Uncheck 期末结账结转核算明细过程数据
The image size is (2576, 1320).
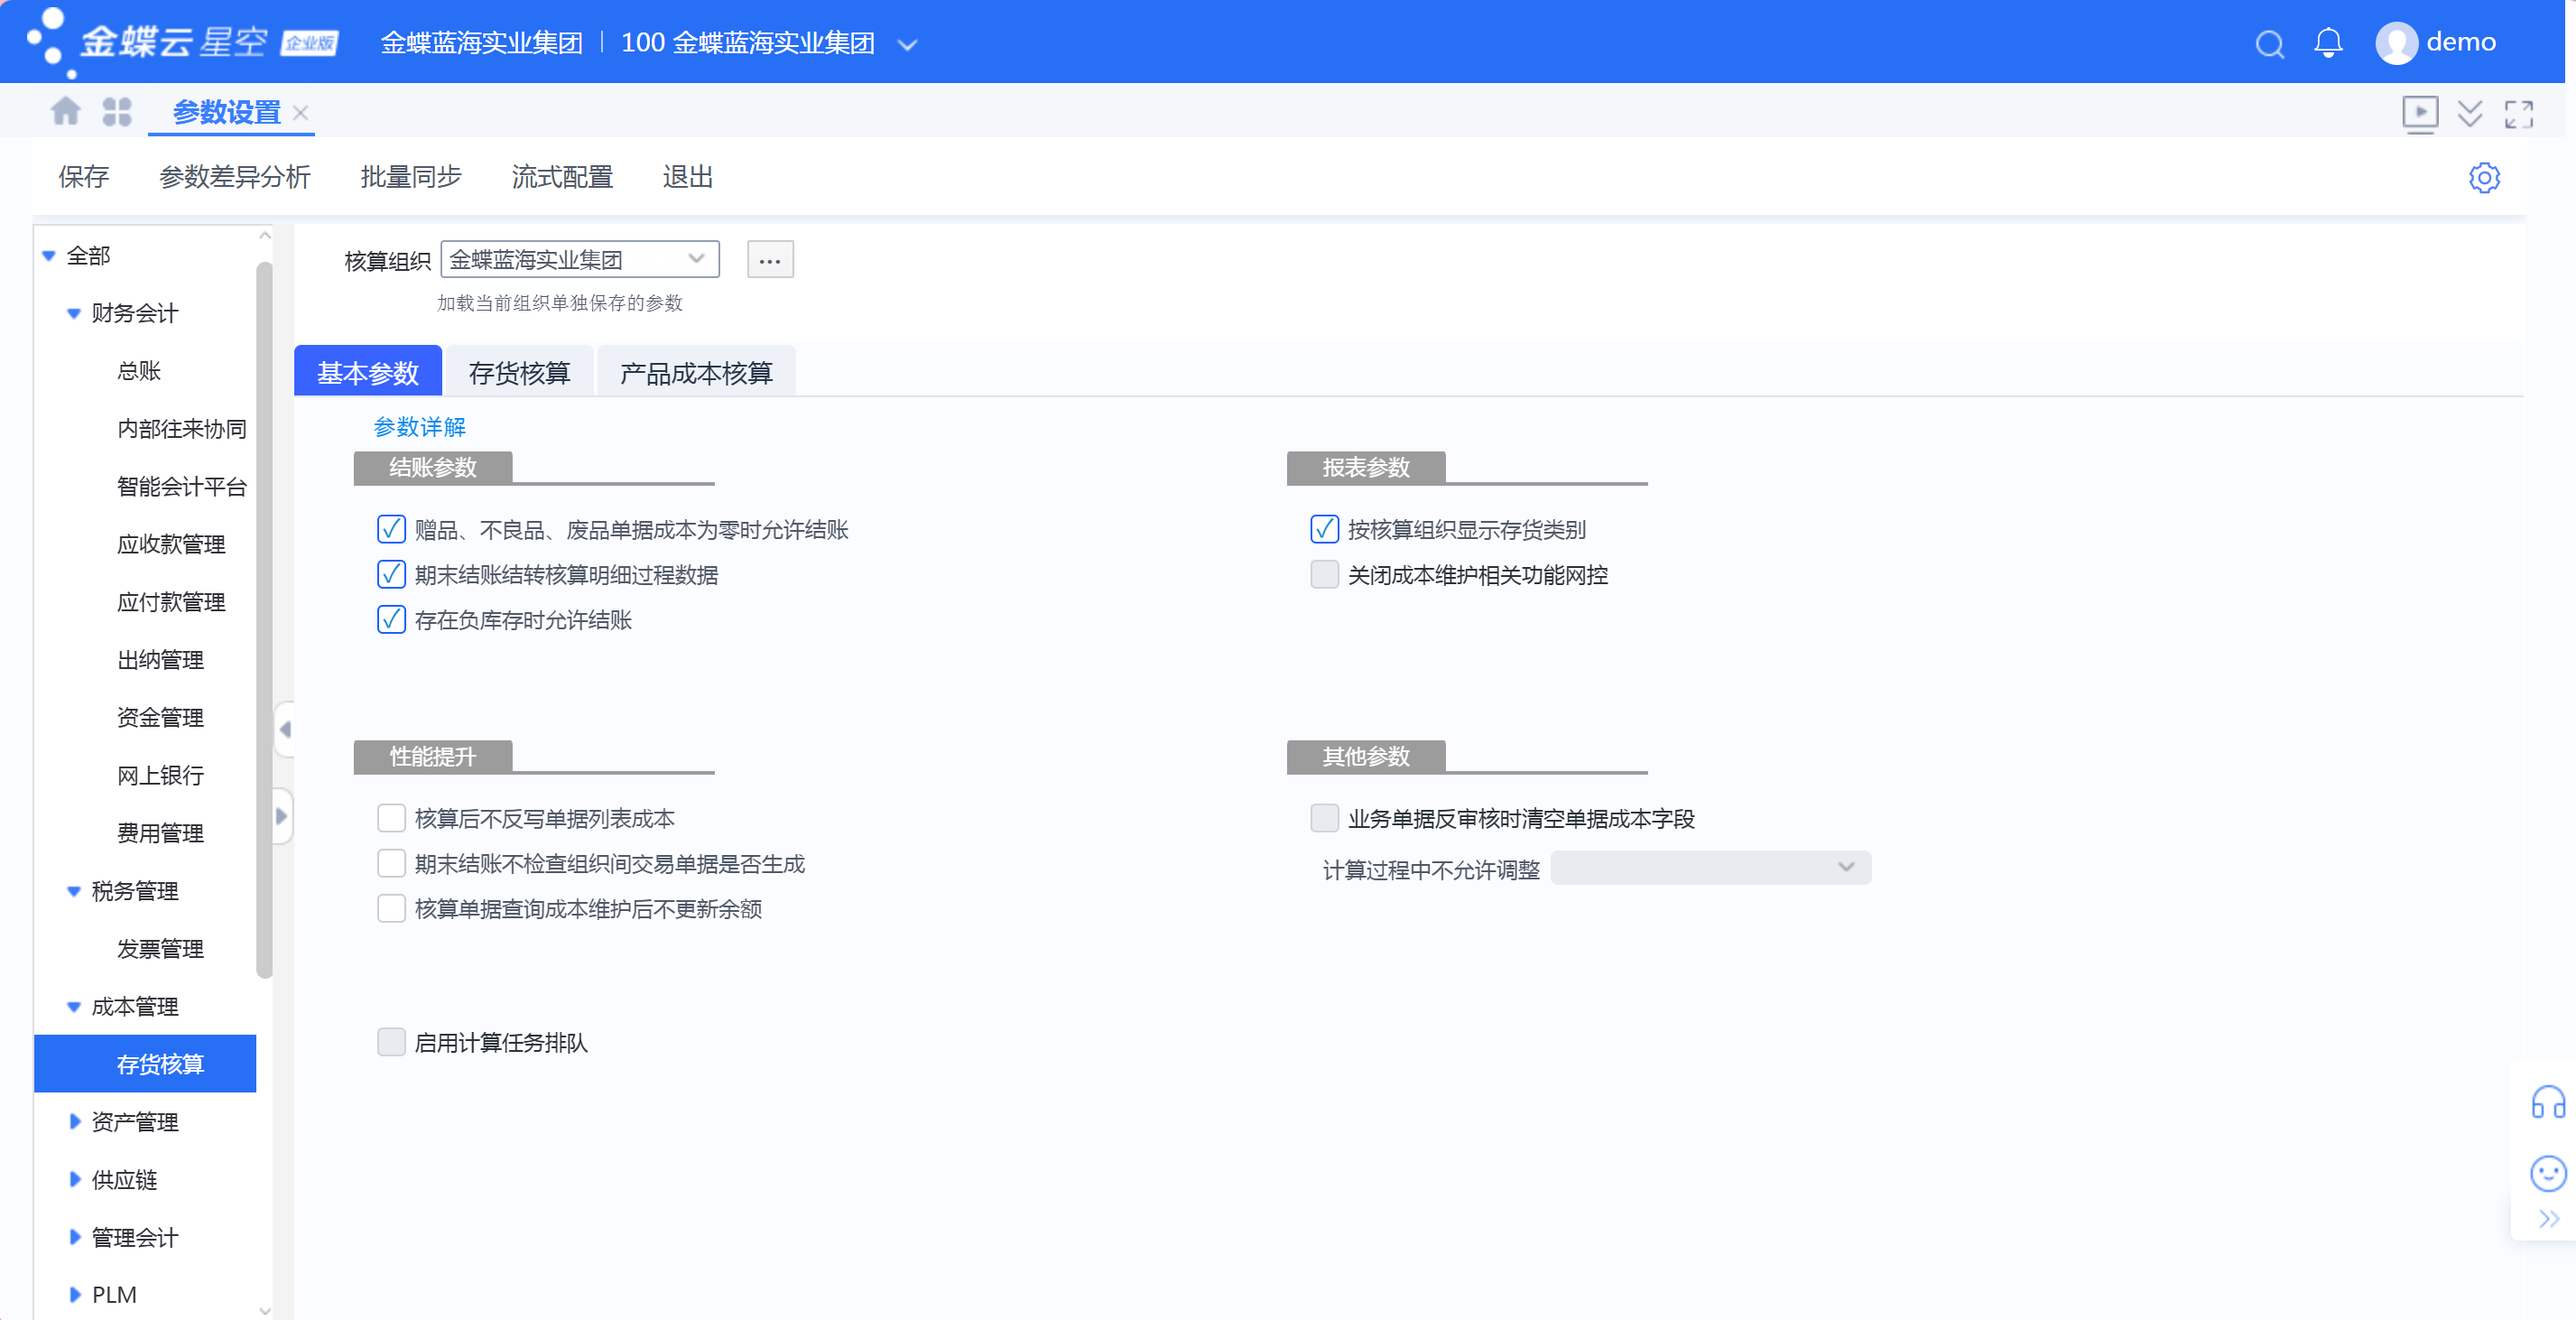tap(391, 574)
